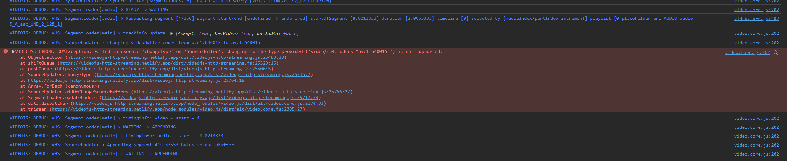Select the 'Failed to execute changeType' error text
The image size is (787, 161).
click(228, 52)
